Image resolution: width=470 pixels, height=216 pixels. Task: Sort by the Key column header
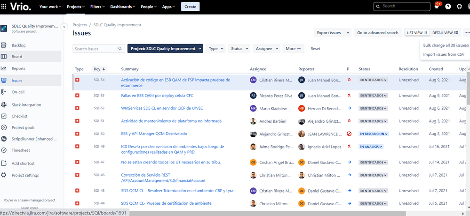99,69
